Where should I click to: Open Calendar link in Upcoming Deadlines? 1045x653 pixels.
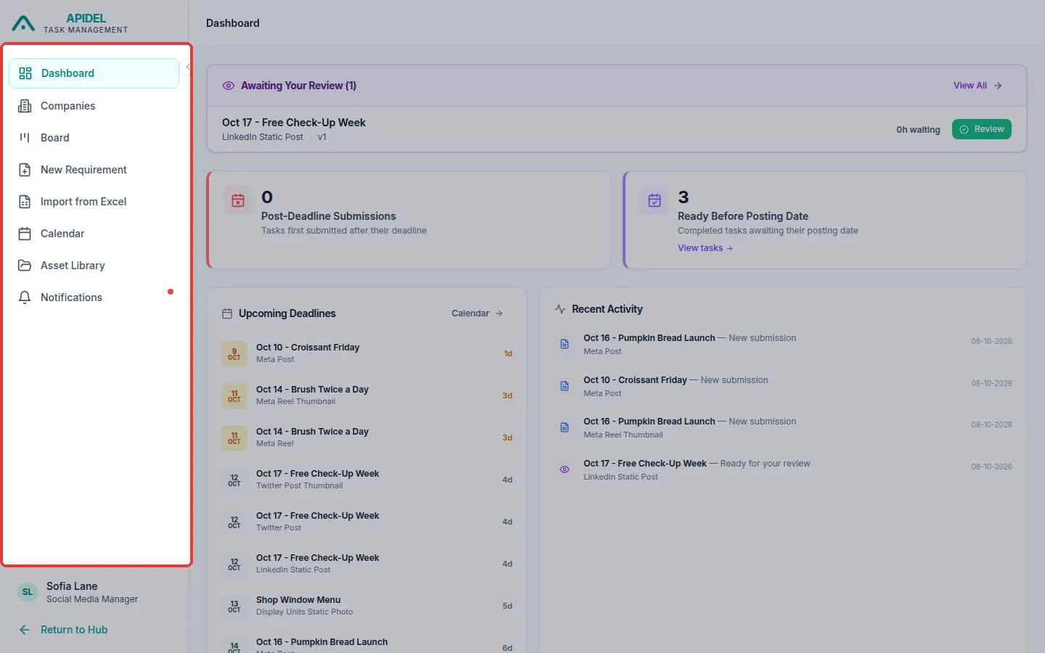pos(477,313)
